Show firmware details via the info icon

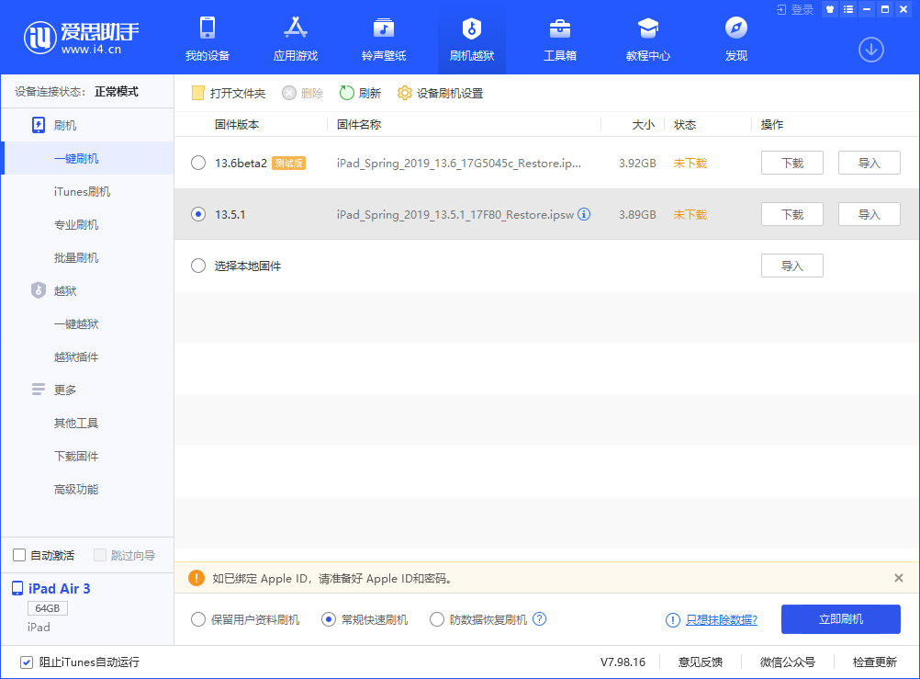[584, 214]
